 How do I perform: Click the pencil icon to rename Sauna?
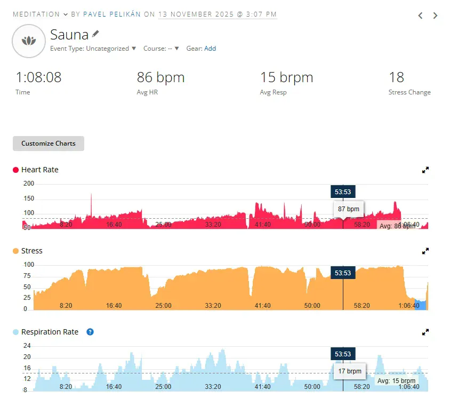coord(95,34)
